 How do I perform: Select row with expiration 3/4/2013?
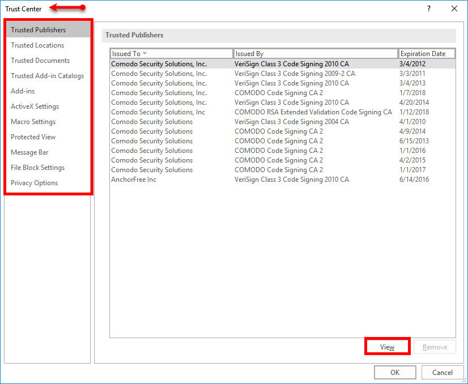tap(283, 83)
